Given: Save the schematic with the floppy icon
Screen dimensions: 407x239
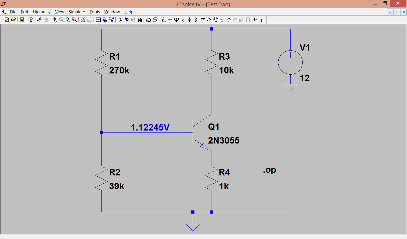Looking at the screenshot, I should [x=22, y=19].
